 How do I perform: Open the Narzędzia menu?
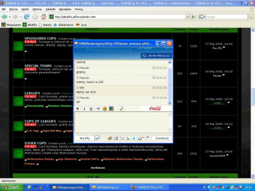tap(65, 9)
